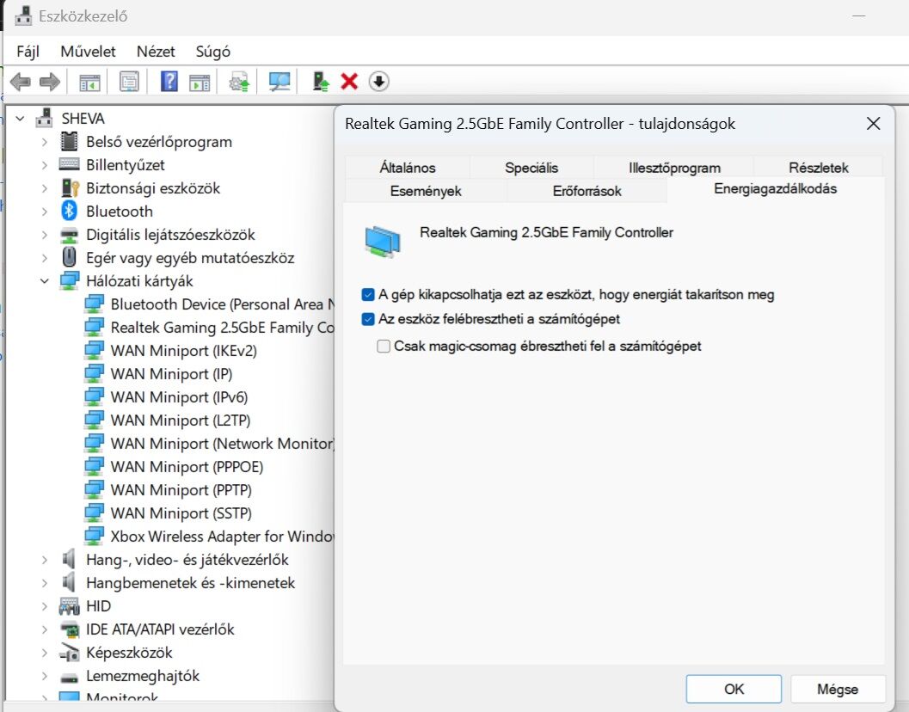Click the Digitális lejátszóeszközök icon

pos(69,235)
